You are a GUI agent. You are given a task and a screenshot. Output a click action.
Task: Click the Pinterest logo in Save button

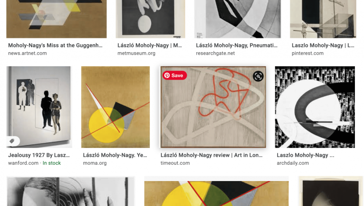pyautogui.click(x=167, y=75)
